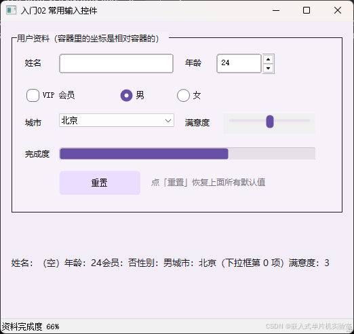
Task: Close the 入门02 常用输入控件 window
Action: [338, 10]
